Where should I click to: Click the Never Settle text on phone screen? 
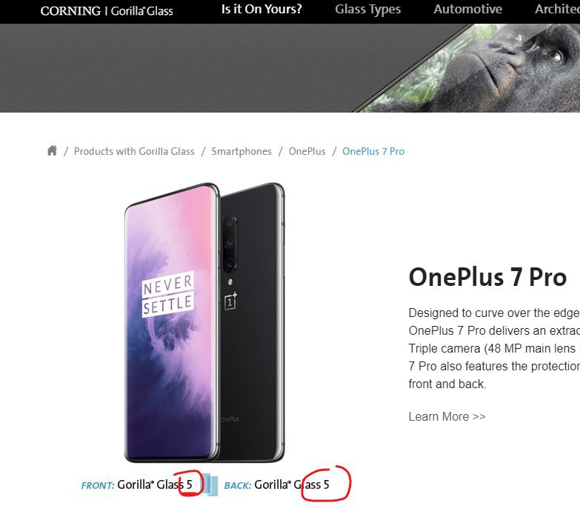coord(168,294)
